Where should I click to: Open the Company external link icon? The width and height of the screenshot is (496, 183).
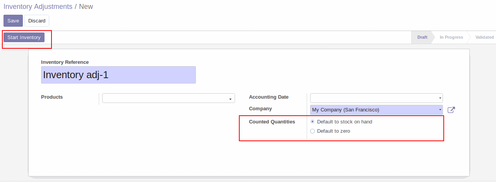(x=451, y=110)
